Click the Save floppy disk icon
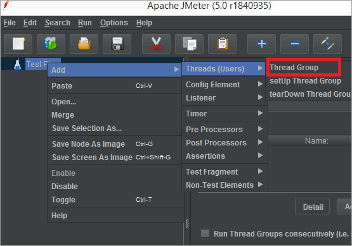The height and width of the screenshot is (246, 352). click(117, 44)
